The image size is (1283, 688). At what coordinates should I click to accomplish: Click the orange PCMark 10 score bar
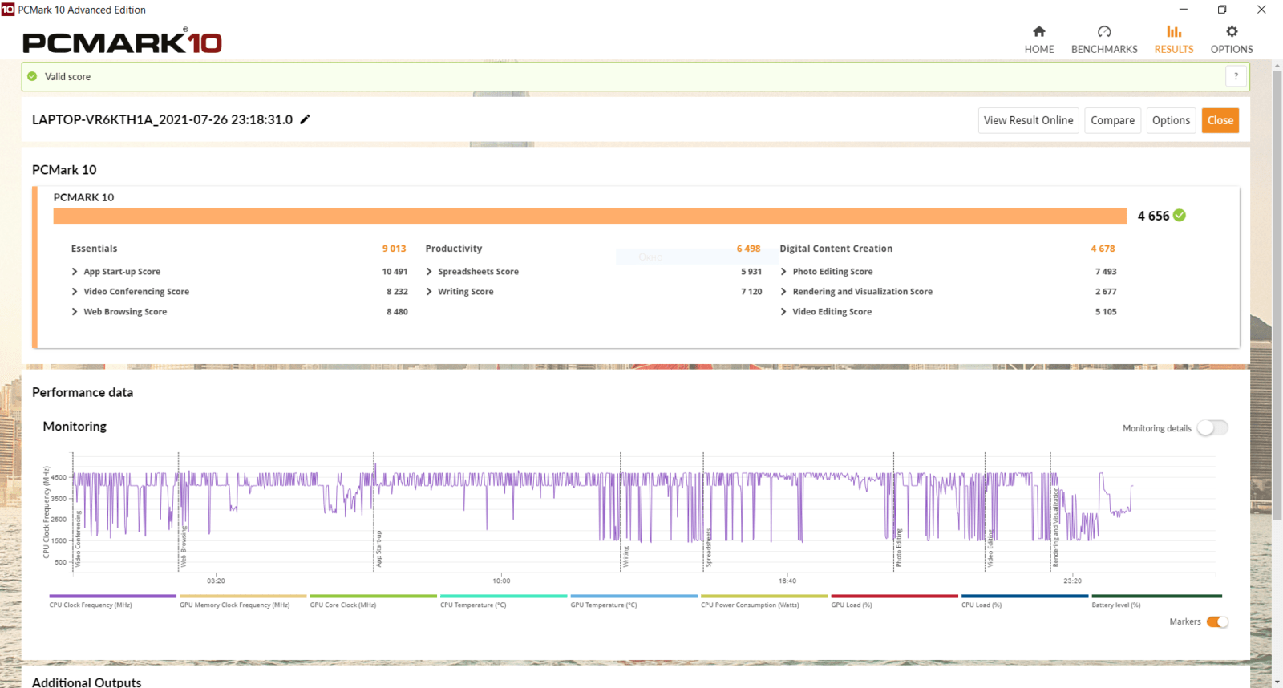[x=590, y=216]
